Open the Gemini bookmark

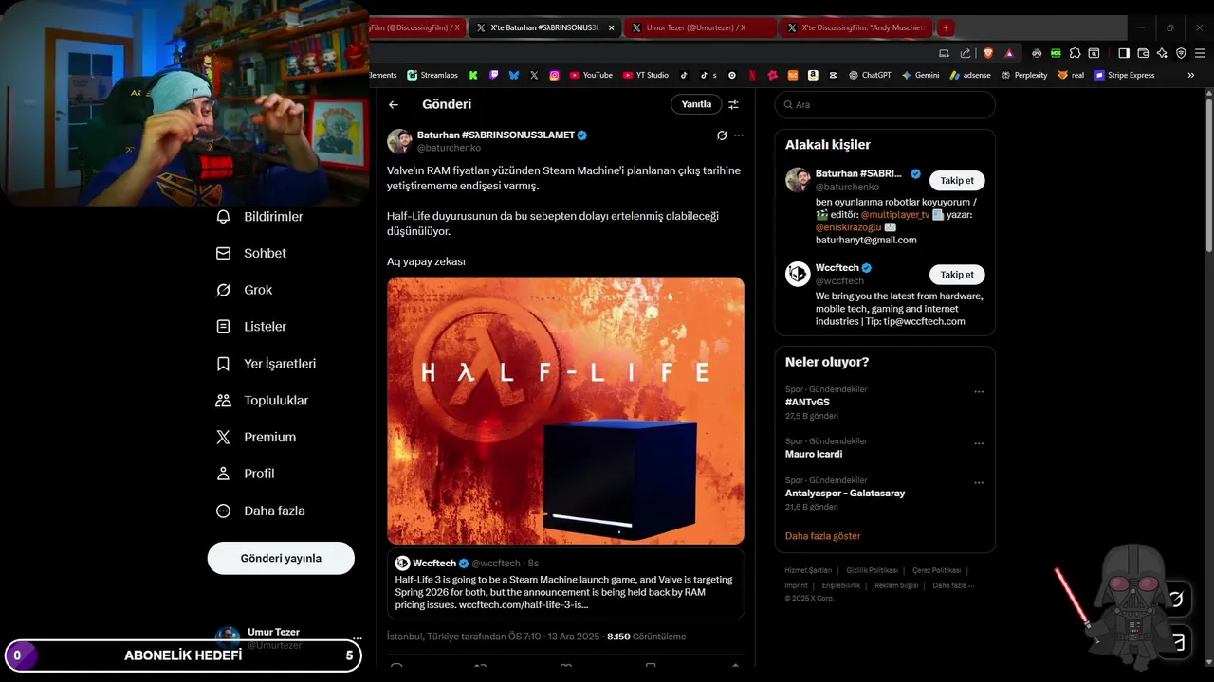coord(920,75)
